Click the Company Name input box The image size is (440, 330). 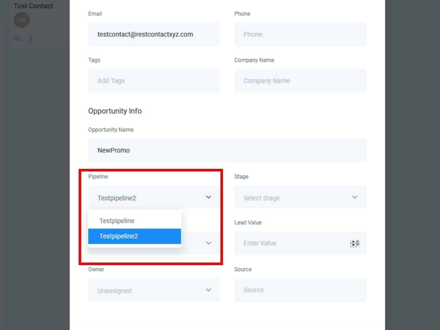[300, 81]
